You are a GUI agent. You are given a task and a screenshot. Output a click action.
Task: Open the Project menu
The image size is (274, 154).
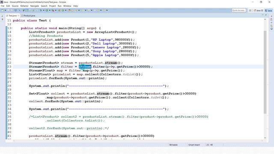tap(52, 6)
